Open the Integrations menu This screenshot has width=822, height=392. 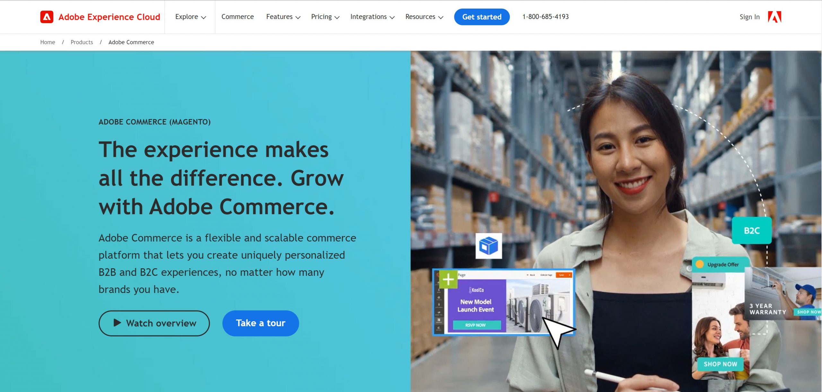(x=372, y=17)
